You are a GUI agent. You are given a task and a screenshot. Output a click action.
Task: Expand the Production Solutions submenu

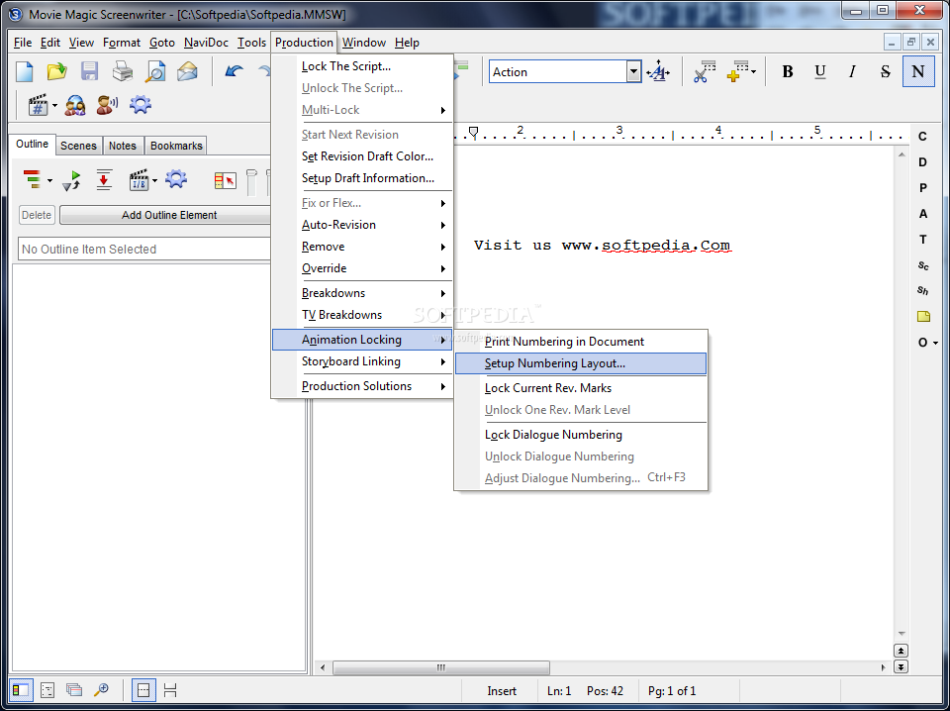362,386
